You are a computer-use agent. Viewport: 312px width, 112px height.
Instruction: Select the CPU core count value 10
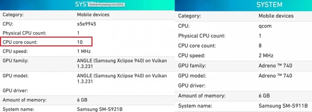point(80,42)
